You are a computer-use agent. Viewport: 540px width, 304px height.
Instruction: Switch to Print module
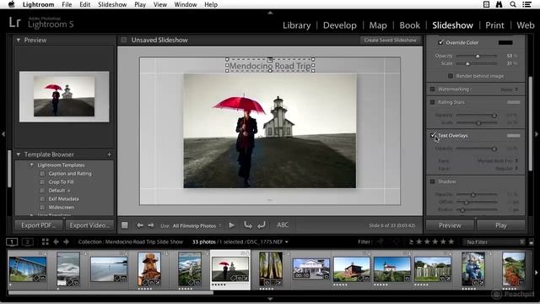tap(494, 25)
